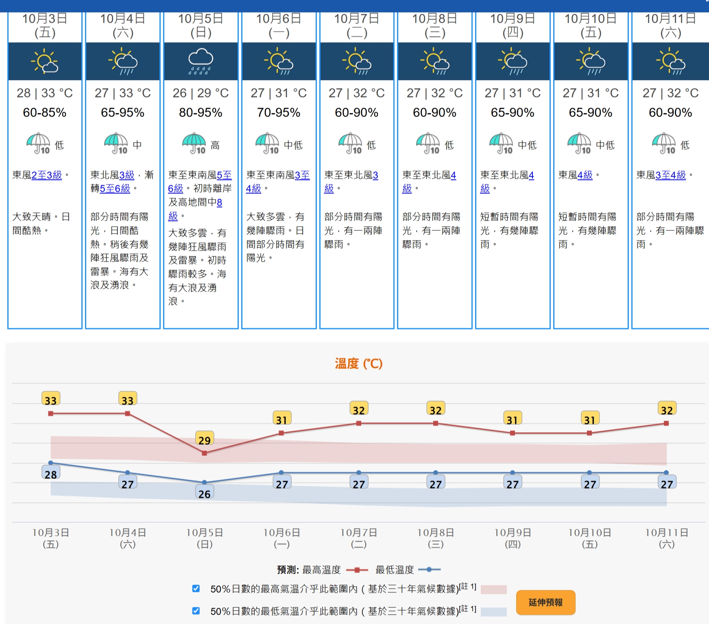
Task: Click the 28 minimum temperature point on chart
Action: 51,463
